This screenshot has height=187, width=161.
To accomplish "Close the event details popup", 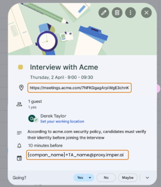I will point(146,13).
